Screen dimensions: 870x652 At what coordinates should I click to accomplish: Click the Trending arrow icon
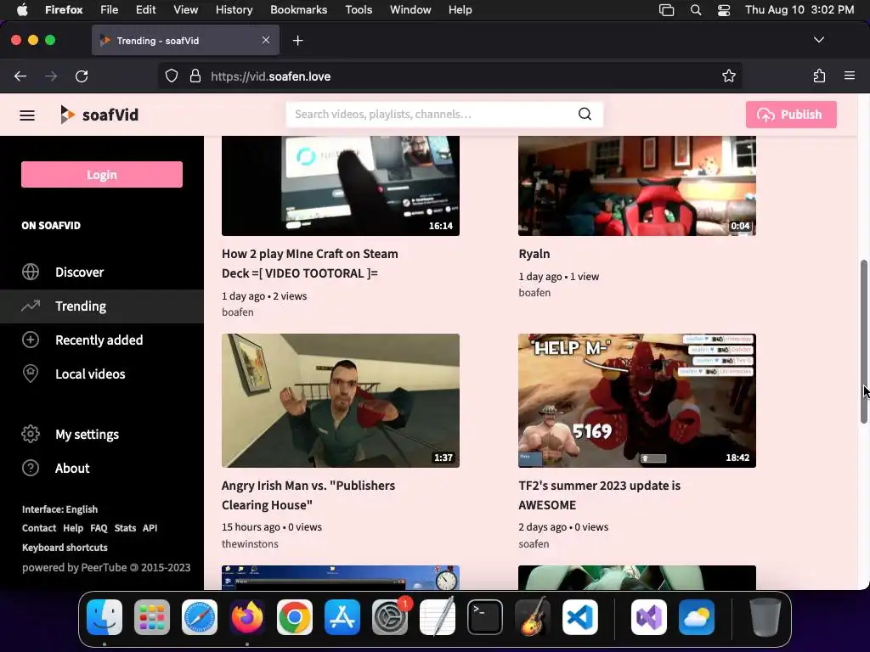(31, 306)
